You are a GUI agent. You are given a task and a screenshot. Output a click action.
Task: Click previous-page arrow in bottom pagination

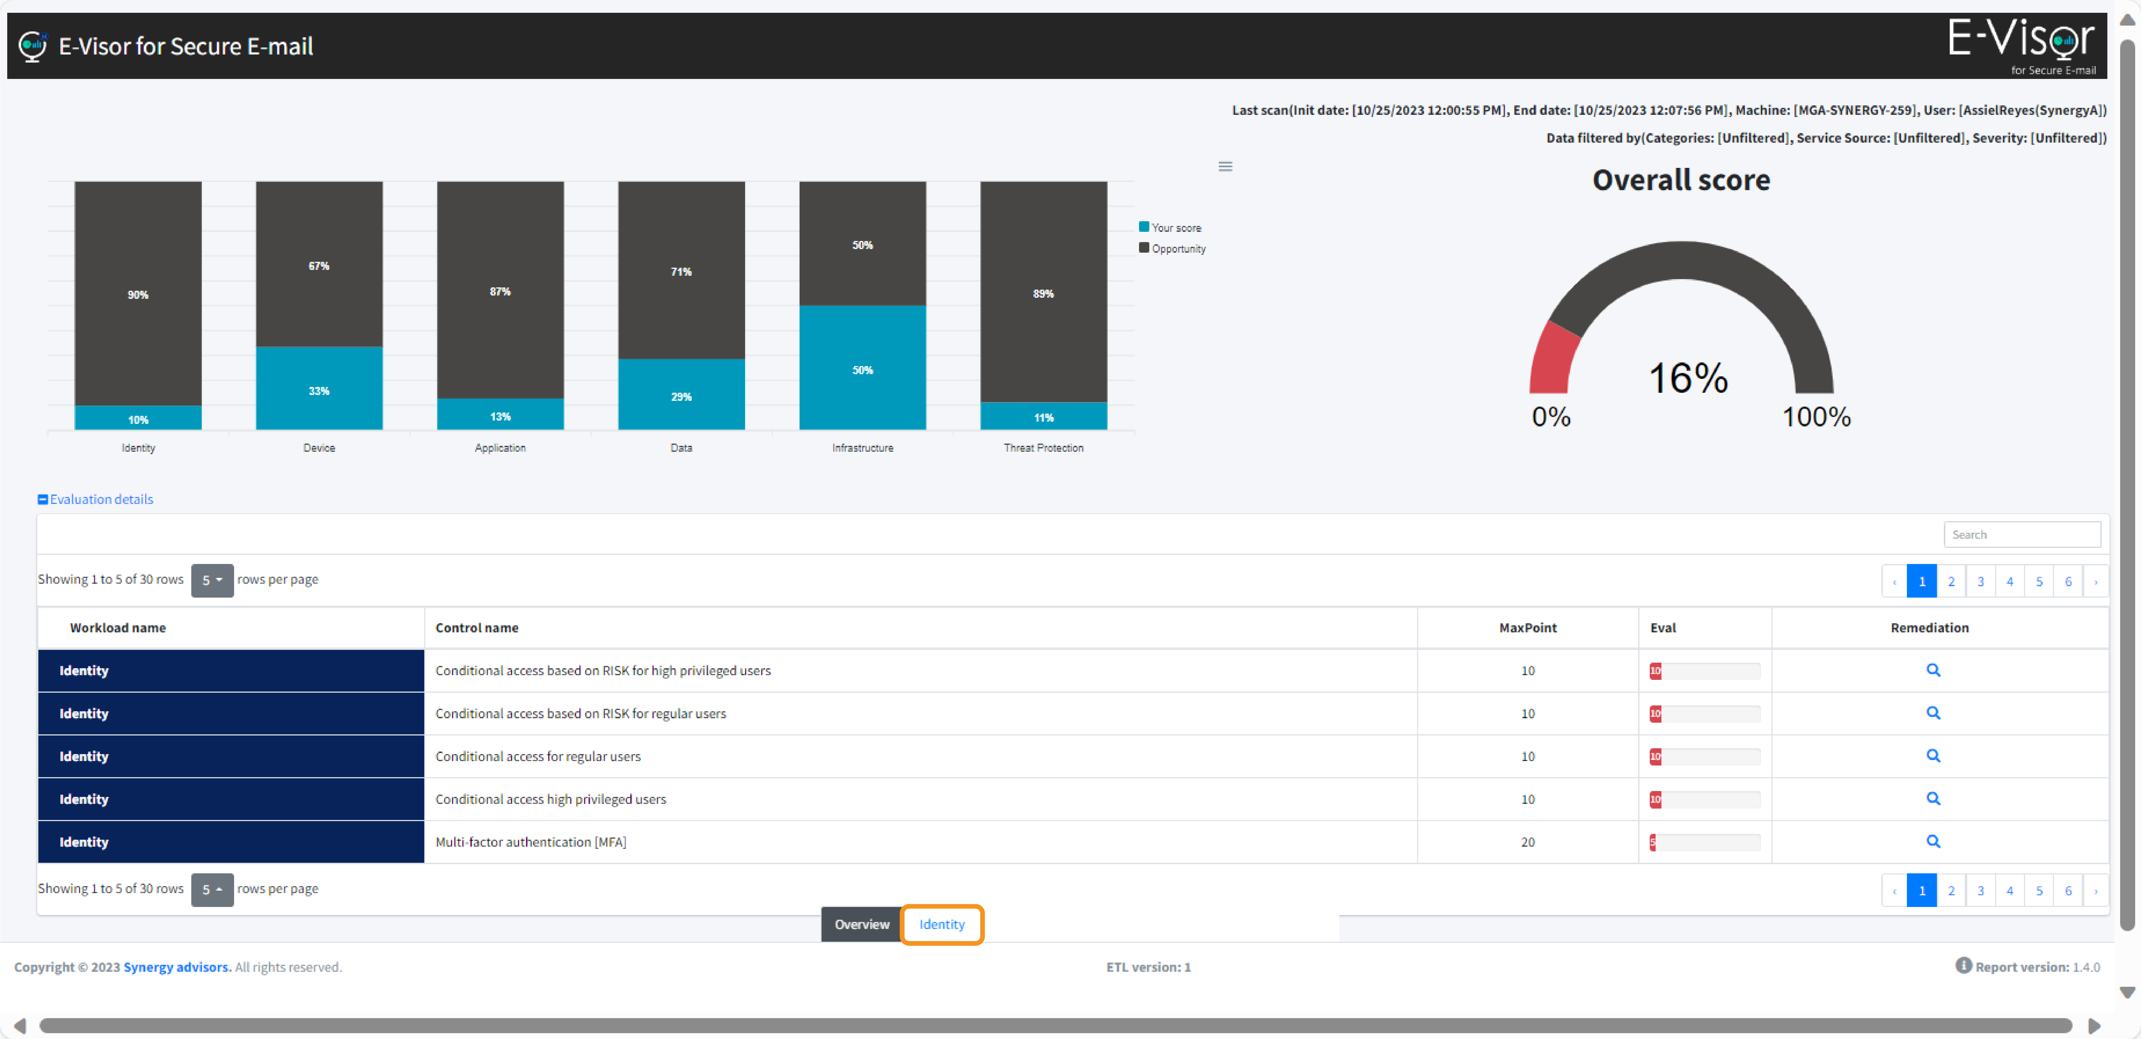pyautogui.click(x=1894, y=890)
